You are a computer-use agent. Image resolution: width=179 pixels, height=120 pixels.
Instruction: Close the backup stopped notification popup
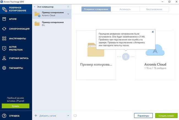(153, 32)
